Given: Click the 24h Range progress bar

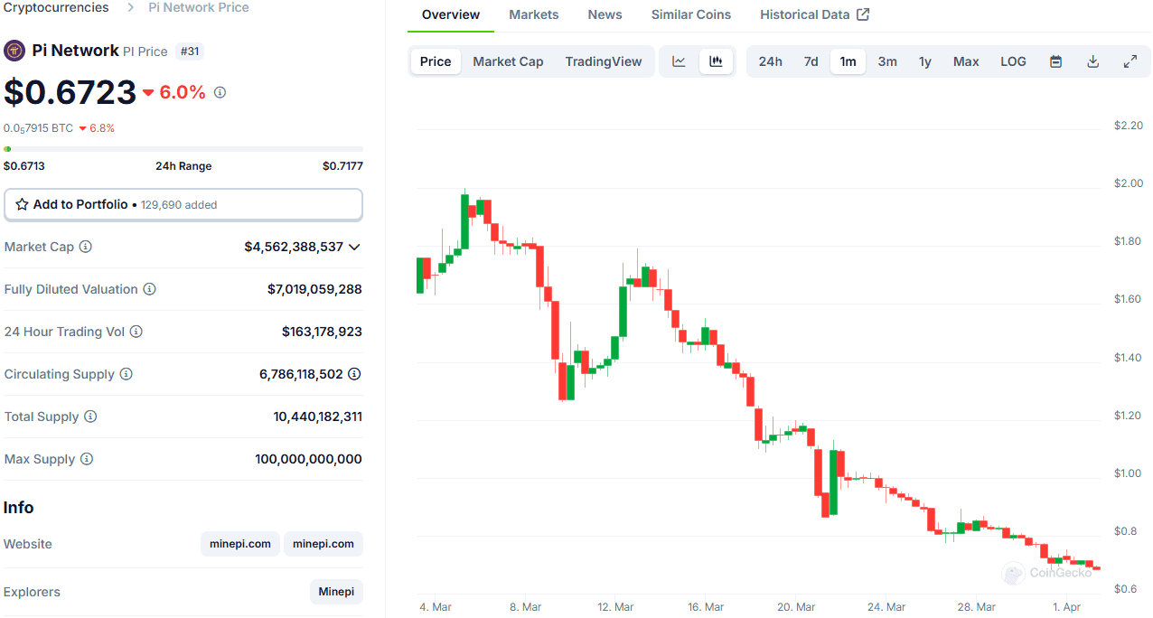Looking at the screenshot, I should click(x=183, y=149).
